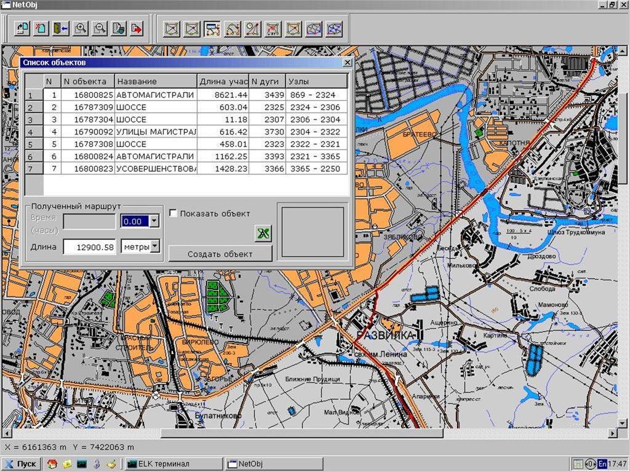Click the document list with globe icon
The height and width of the screenshot is (472, 630).
[119, 28]
